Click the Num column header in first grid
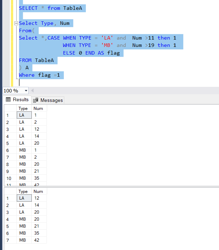219x250 pixels. 39,109
